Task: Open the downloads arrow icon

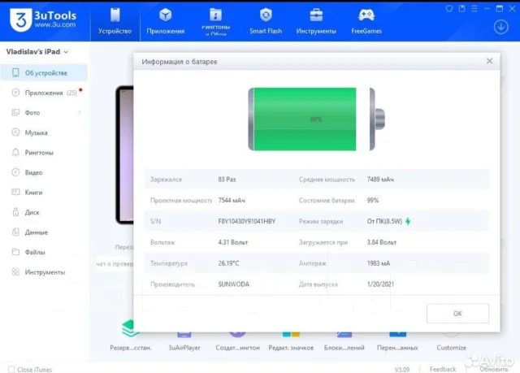Action: [500, 27]
